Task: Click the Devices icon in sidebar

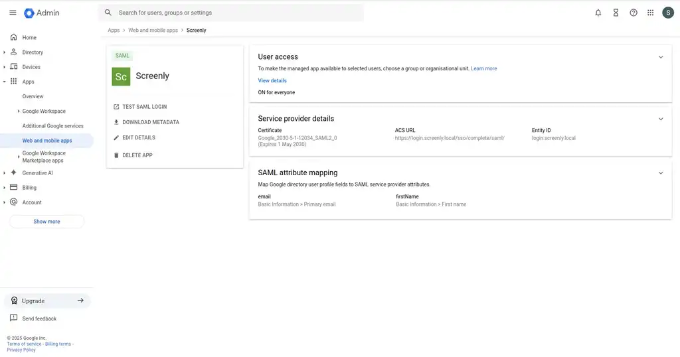Action: (13, 67)
